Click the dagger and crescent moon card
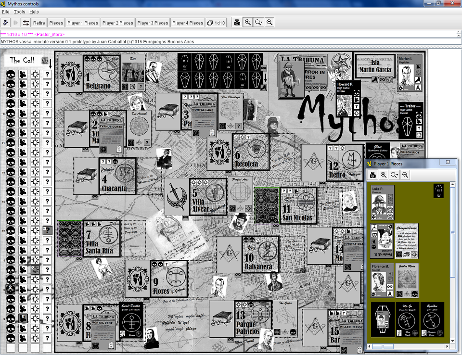This screenshot has width=462, height=355. click(x=177, y=197)
